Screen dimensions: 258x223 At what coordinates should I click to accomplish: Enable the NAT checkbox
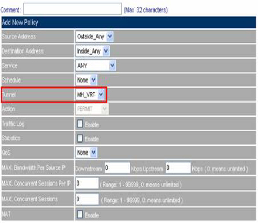[80, 214]
